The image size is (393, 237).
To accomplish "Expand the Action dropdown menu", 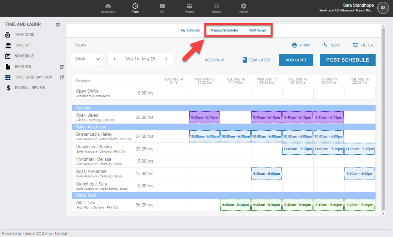I will coord(214,60).
